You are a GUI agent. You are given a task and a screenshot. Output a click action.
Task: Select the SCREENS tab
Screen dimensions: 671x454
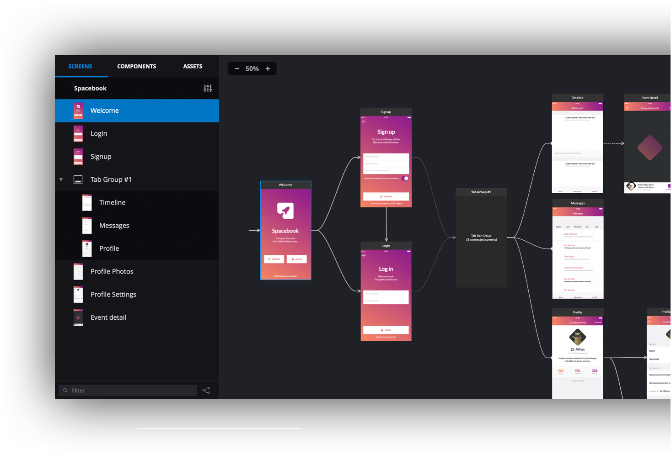pyautogui.click(x=81, y=66)
